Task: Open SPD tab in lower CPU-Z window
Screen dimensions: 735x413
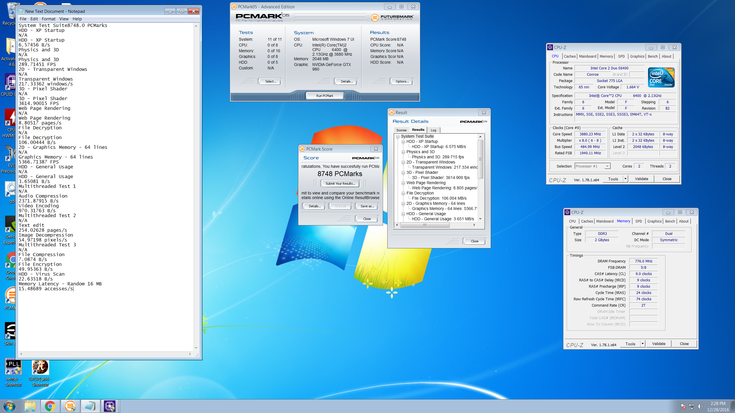Action: [x=639, y=221]
